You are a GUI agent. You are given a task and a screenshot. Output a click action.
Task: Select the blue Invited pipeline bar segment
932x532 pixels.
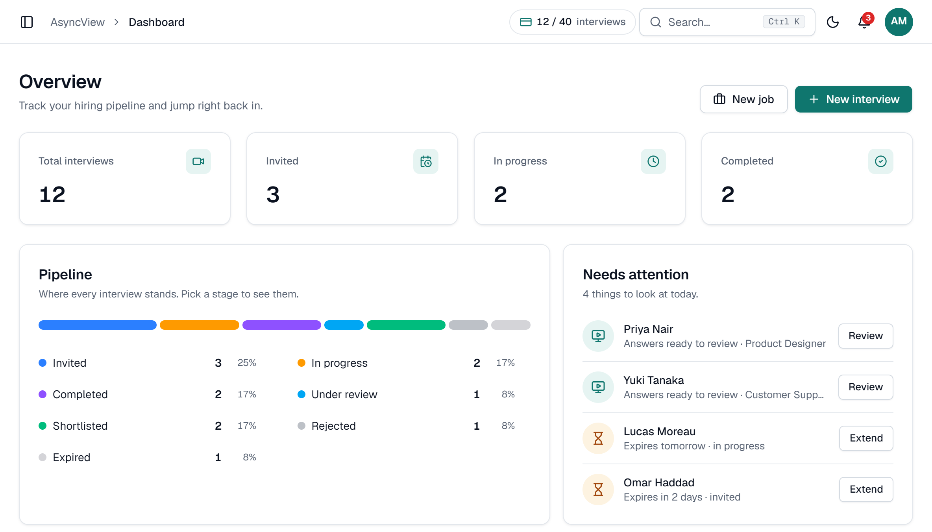tap(98, 325)
